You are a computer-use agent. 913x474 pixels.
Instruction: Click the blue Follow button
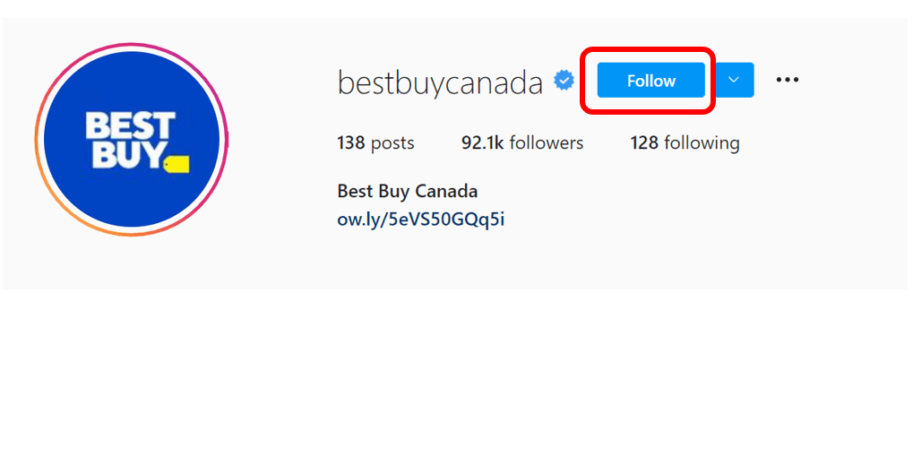point(651,81)
